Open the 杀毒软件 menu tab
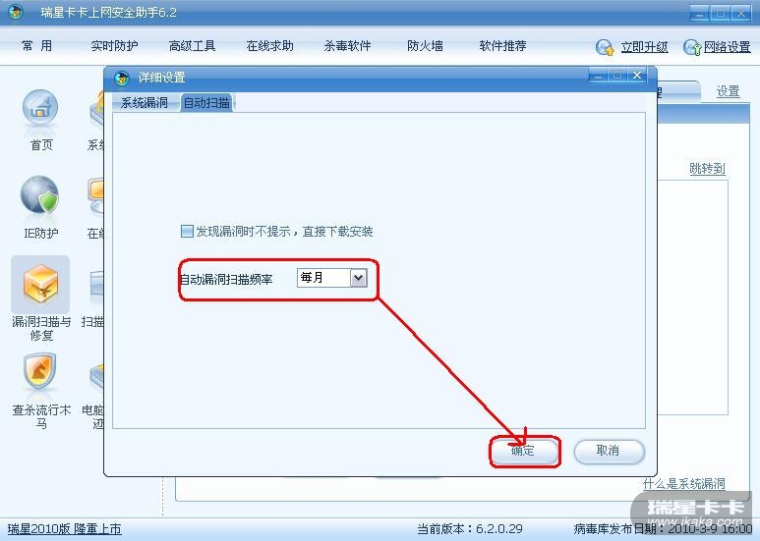This screenshot has height=541, width=760. point(347,46)
